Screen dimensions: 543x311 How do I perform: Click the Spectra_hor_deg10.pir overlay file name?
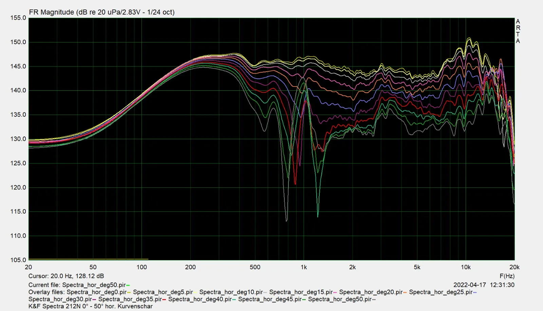pyautogui.click(x=231, y=292)
